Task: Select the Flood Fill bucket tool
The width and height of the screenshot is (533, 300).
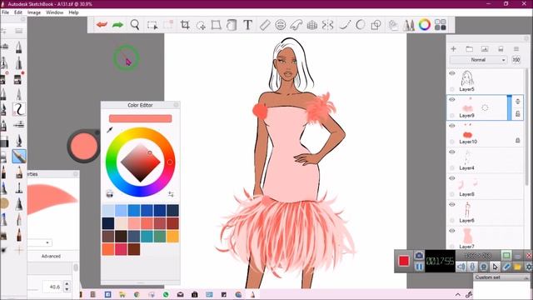Action: 232,25
